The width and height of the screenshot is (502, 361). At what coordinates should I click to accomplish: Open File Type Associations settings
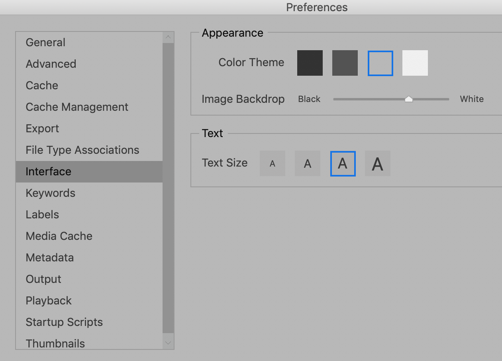point(82,150)
